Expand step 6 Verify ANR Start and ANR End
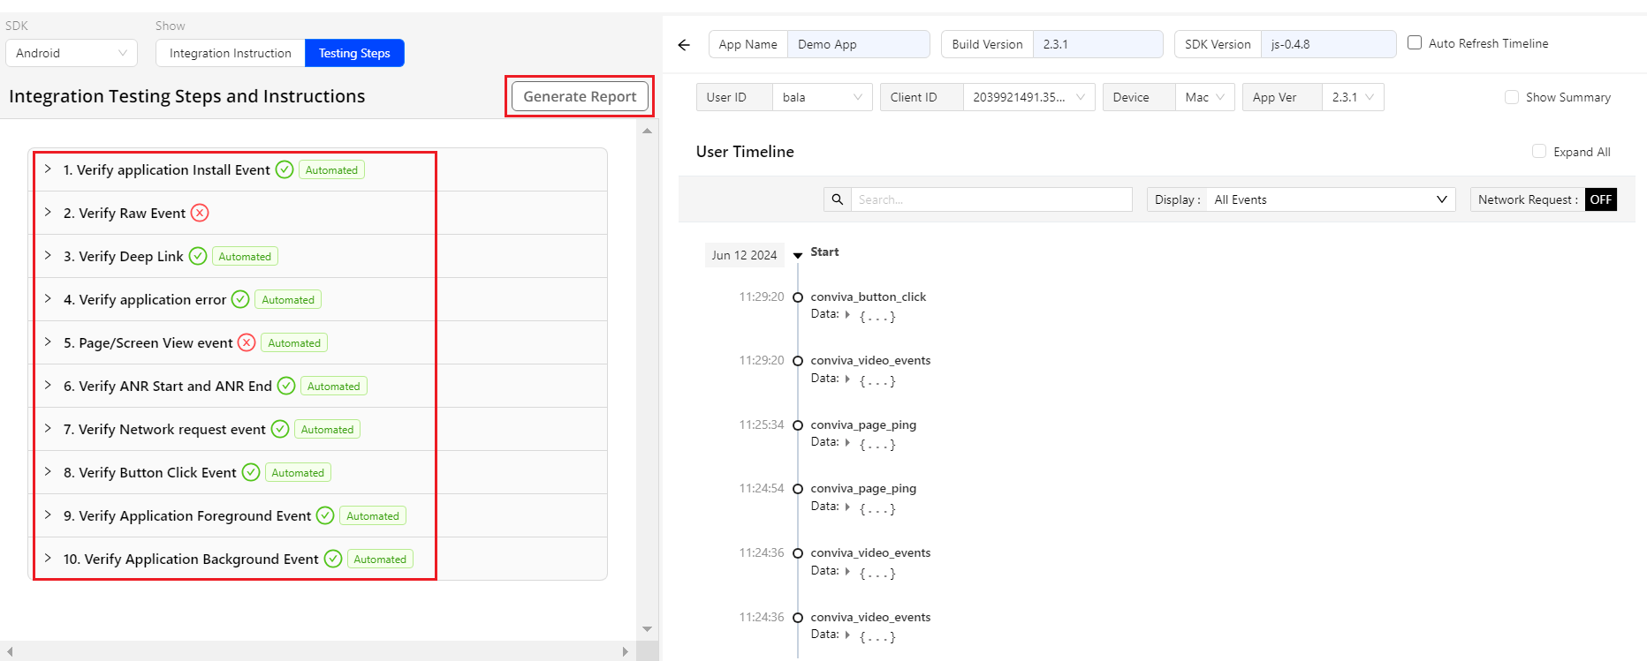Image resolution: width=1647 pixels, height=661 pixels. pos(48,385)
